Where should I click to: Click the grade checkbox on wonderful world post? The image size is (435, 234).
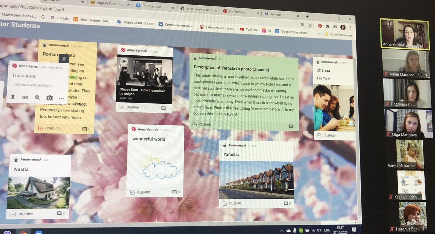[x=132, y=192]
